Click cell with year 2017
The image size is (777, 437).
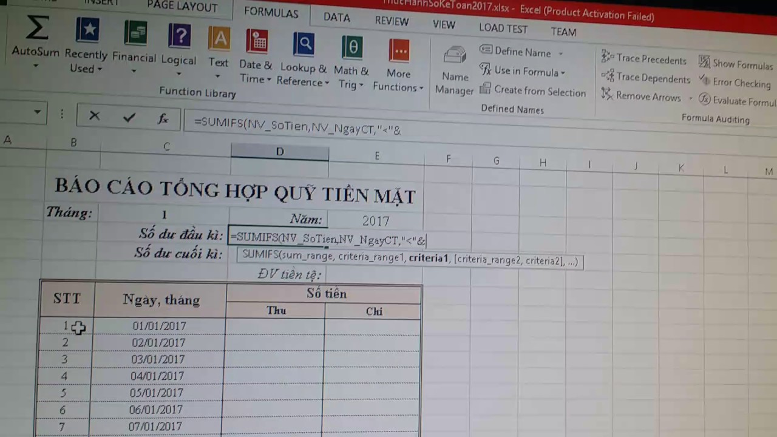[376, 221]
